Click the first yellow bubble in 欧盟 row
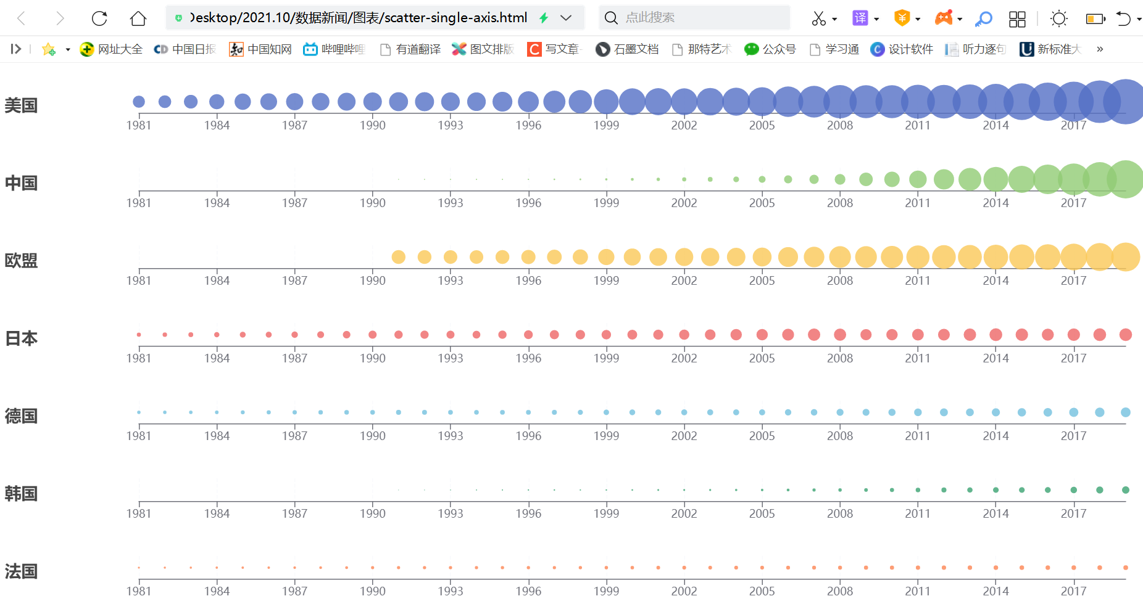Screen dimensions: 1143x604 (398, 257)
